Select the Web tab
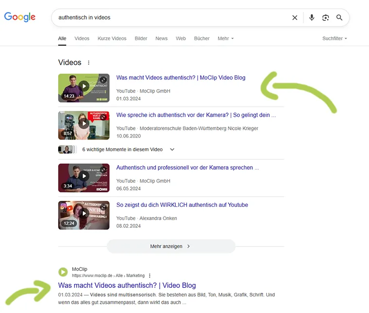369x313 pixels. coord(181,38)
